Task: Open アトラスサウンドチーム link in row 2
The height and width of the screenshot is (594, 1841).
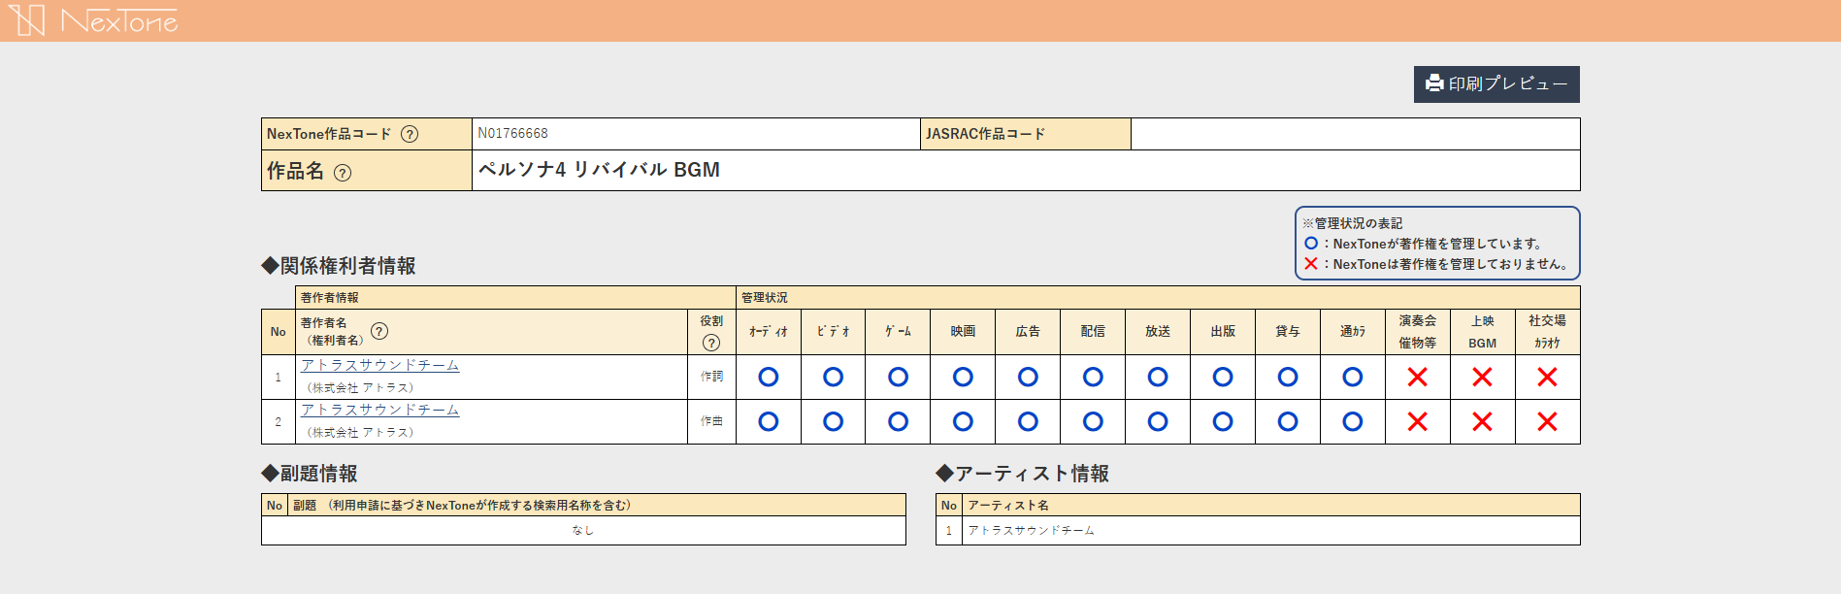Action: 379,410
